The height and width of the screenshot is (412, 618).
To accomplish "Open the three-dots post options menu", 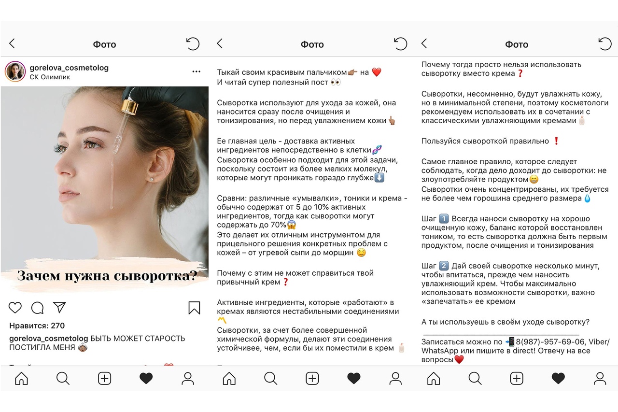I will (196, 71).
